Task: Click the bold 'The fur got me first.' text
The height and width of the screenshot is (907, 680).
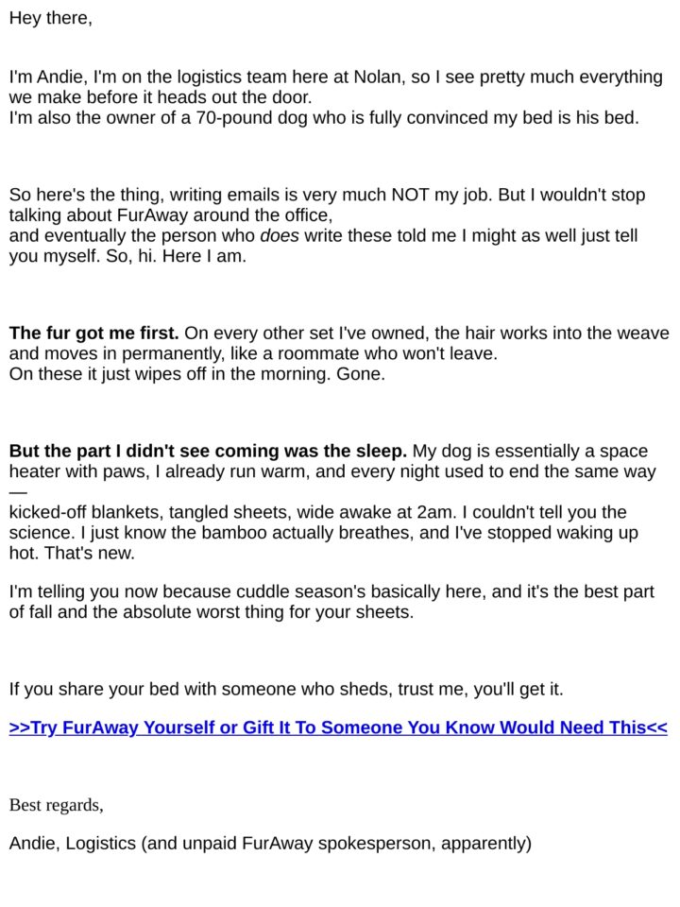Action: pyautogui.click(x=93, y=334)
